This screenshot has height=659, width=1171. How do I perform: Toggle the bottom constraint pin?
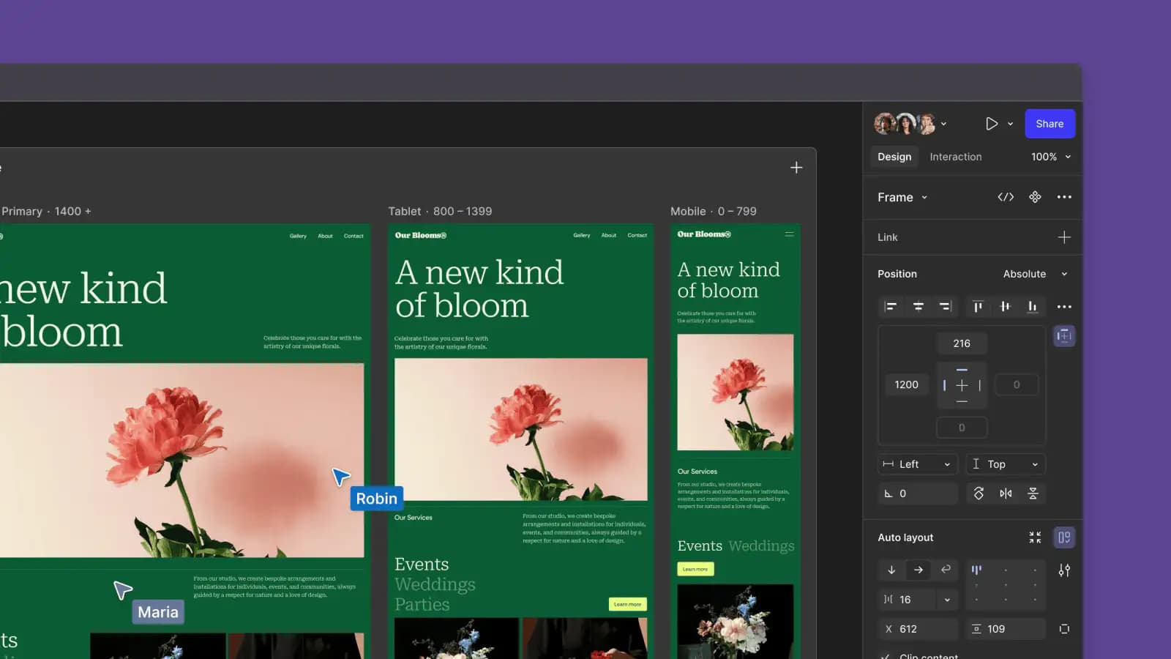tap(962, 401)
